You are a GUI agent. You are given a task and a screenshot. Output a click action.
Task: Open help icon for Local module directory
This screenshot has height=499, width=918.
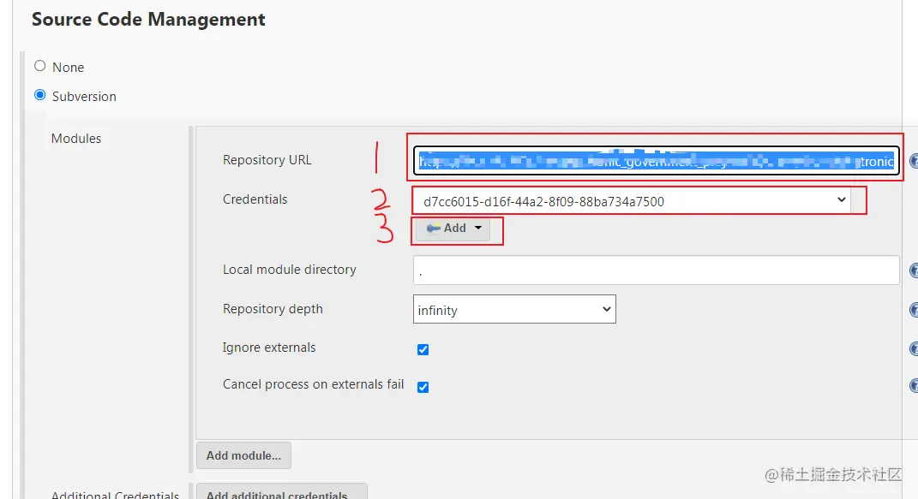pyautogui.click(x=914, y=270)
